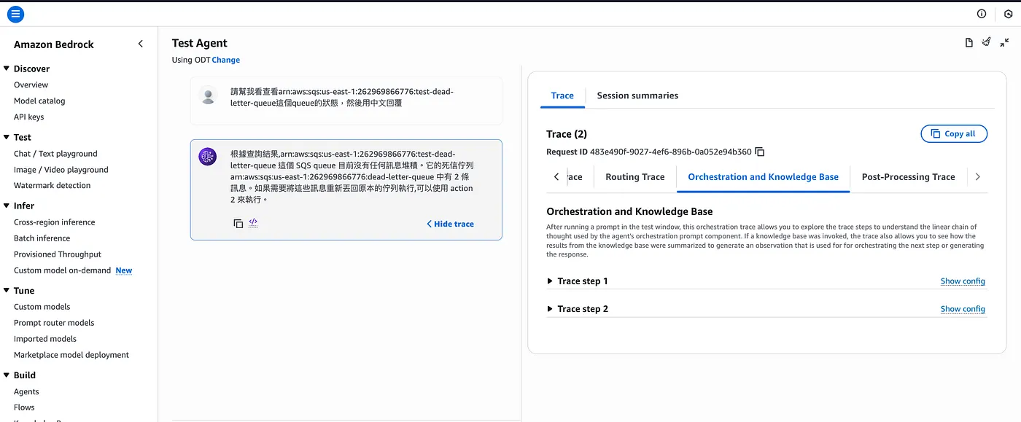Viewport: 1021px width, 422px height.
Task: Open Prompt router models
Action: [54, 323]
